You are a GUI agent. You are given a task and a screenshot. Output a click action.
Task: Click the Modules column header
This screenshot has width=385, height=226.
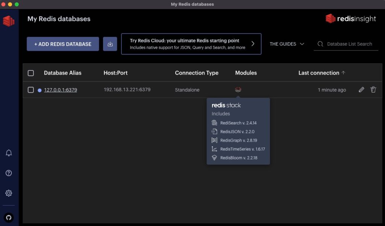(x=246, y=73)
